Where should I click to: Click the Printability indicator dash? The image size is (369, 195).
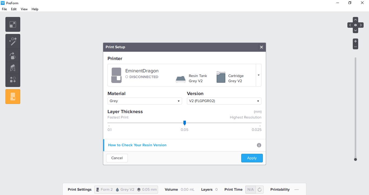tap(297, 190)
